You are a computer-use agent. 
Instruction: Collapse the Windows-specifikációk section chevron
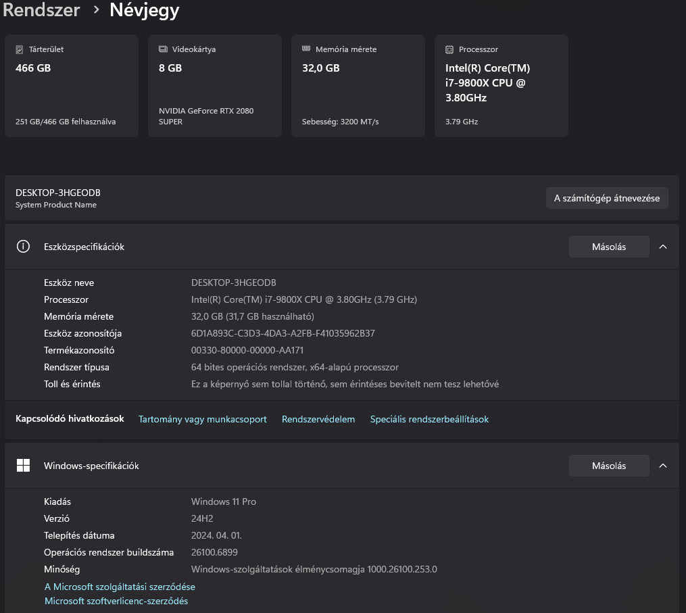(663, 466)
